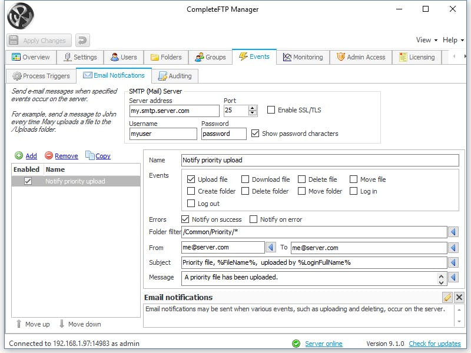Select the Email Notifications sub-tab
Screen dimensions: 471x353
click(x=114, y=75)
